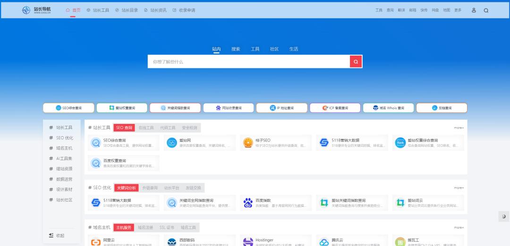Open the 搬瓦工 icon
Screen dimensions: 510x246
click(400, 242)
